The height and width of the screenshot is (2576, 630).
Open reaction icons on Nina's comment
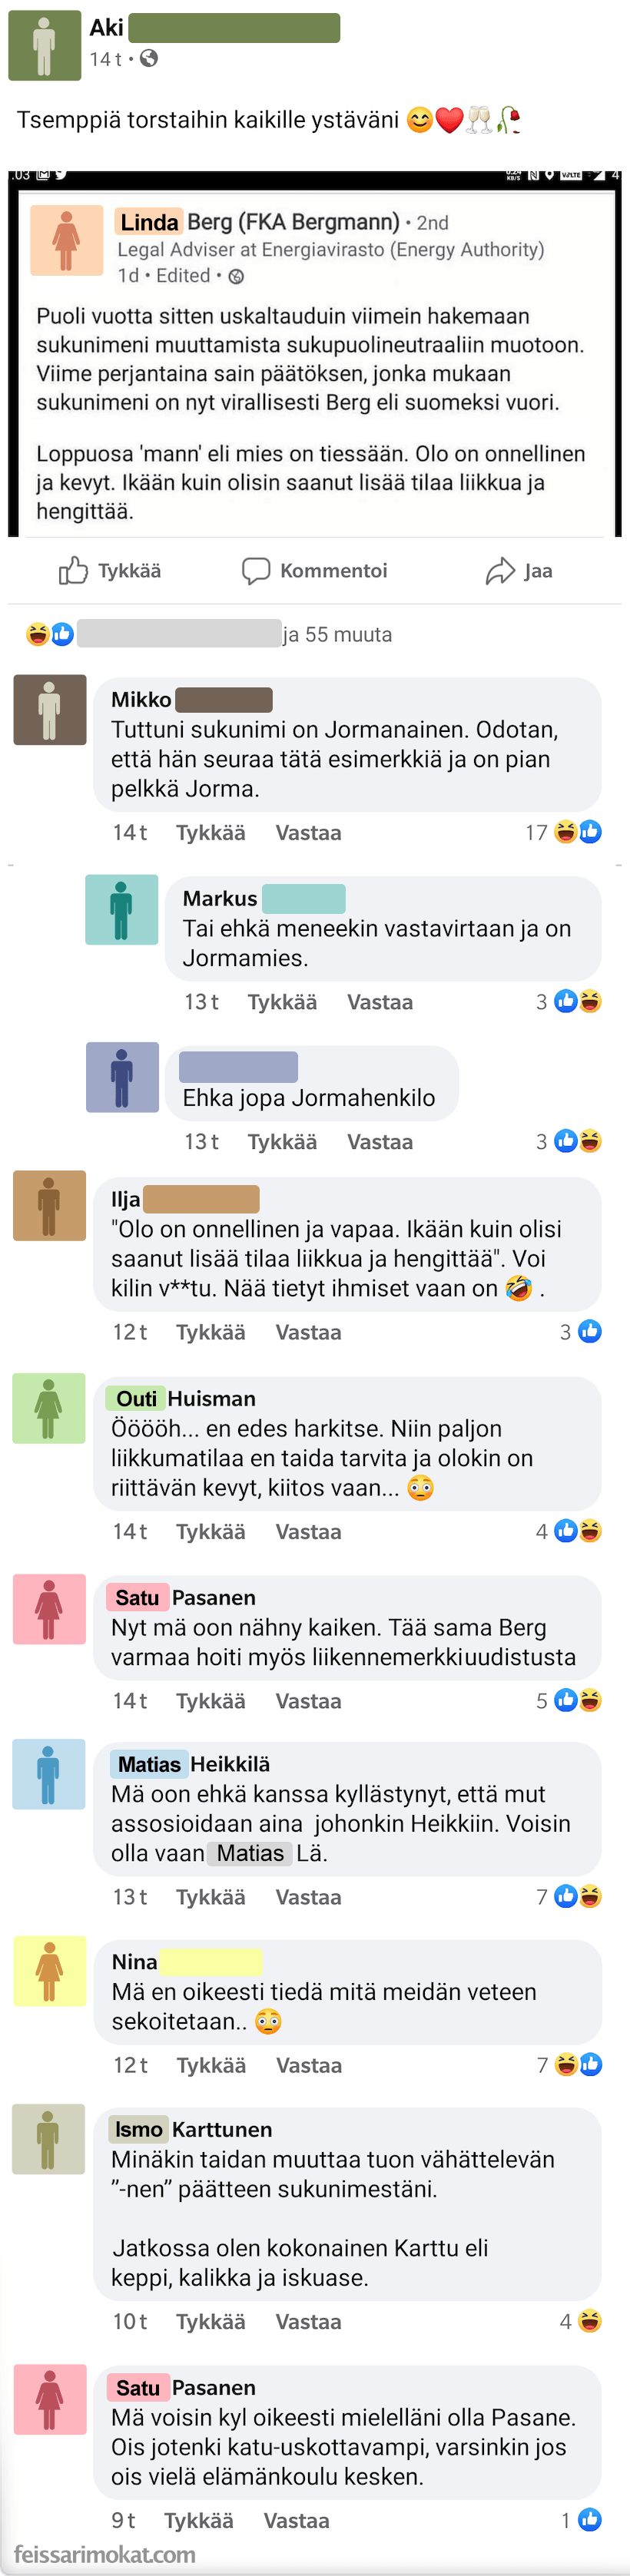578,2064
